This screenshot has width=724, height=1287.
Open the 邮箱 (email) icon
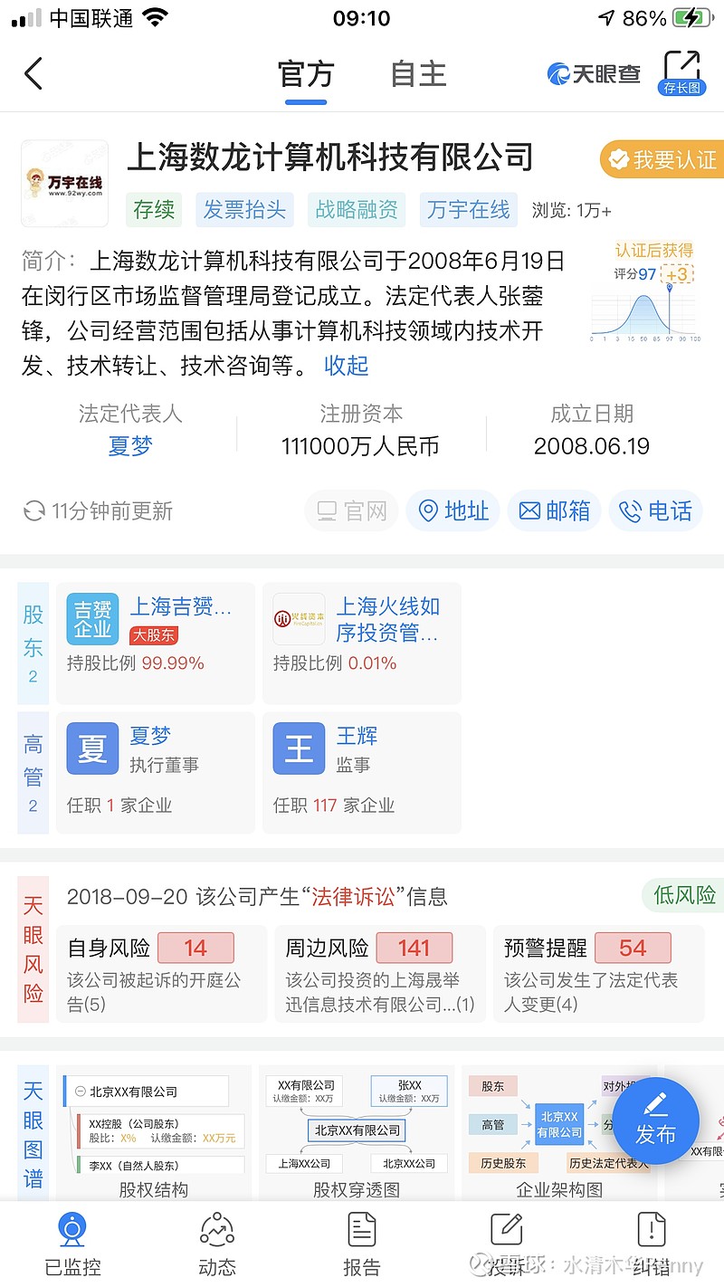pos(554,510)
